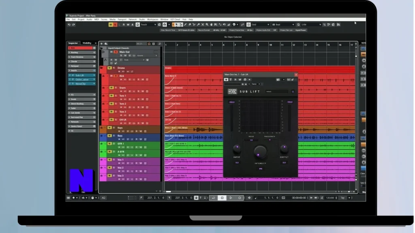Mute the Snare track
The height and width of the screenshot is (233, 415).
(x=111, y=87)
